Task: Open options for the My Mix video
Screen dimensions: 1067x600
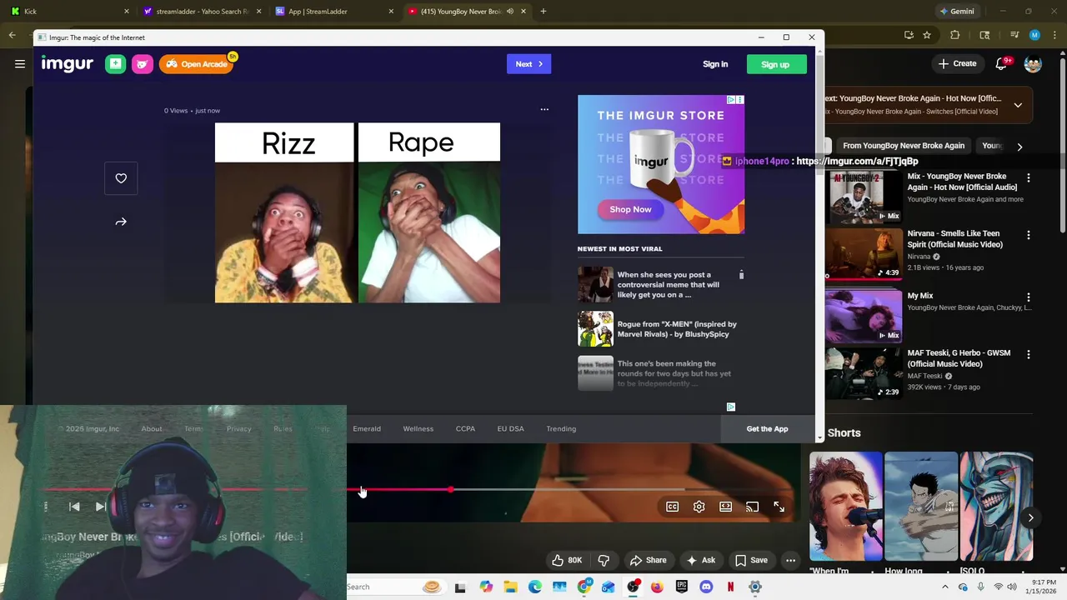Action: tap(1028, 297)
